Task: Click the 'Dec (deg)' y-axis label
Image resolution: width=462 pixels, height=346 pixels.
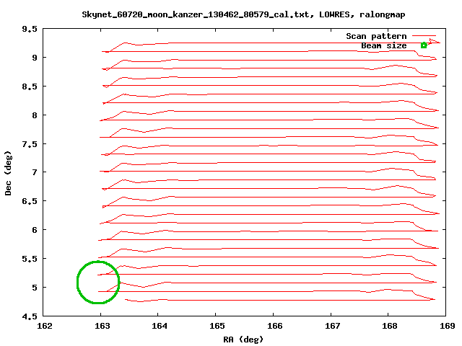Action: point(8,173)
